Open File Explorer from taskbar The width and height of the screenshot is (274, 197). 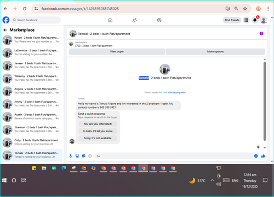point(44,168)
